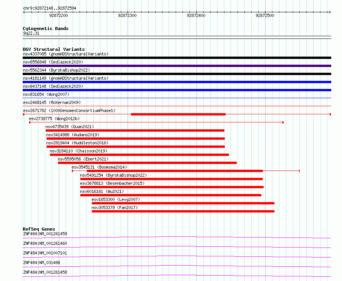Viewport: 342px width, 281px height.
Task: Open the esv3678813 (Besenbacher2015) label
Action: click(112, 183)
